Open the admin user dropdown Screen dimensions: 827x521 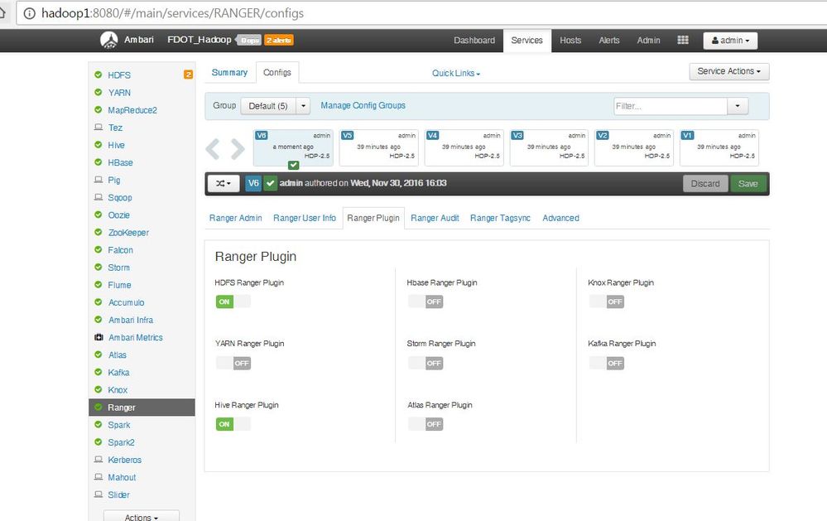pyautogui.click(x=730, y=41)
